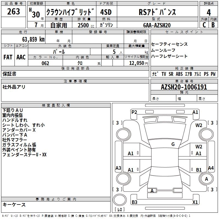
Task: Click equipment code アルミ
Action: 198,74
